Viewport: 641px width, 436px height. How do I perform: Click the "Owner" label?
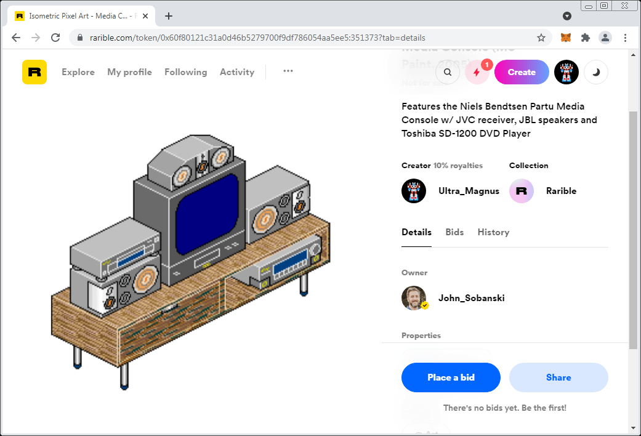(x=414, y=273)
